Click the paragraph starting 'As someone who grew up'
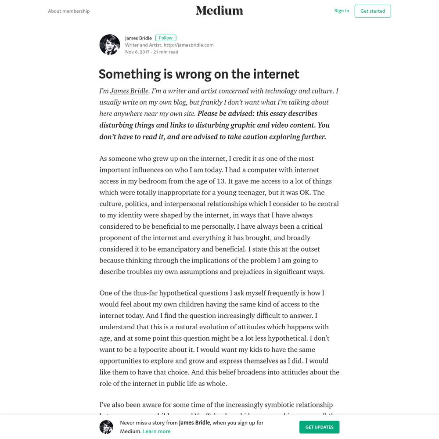Viewport: 439px width, 439px height. (219, 215)
